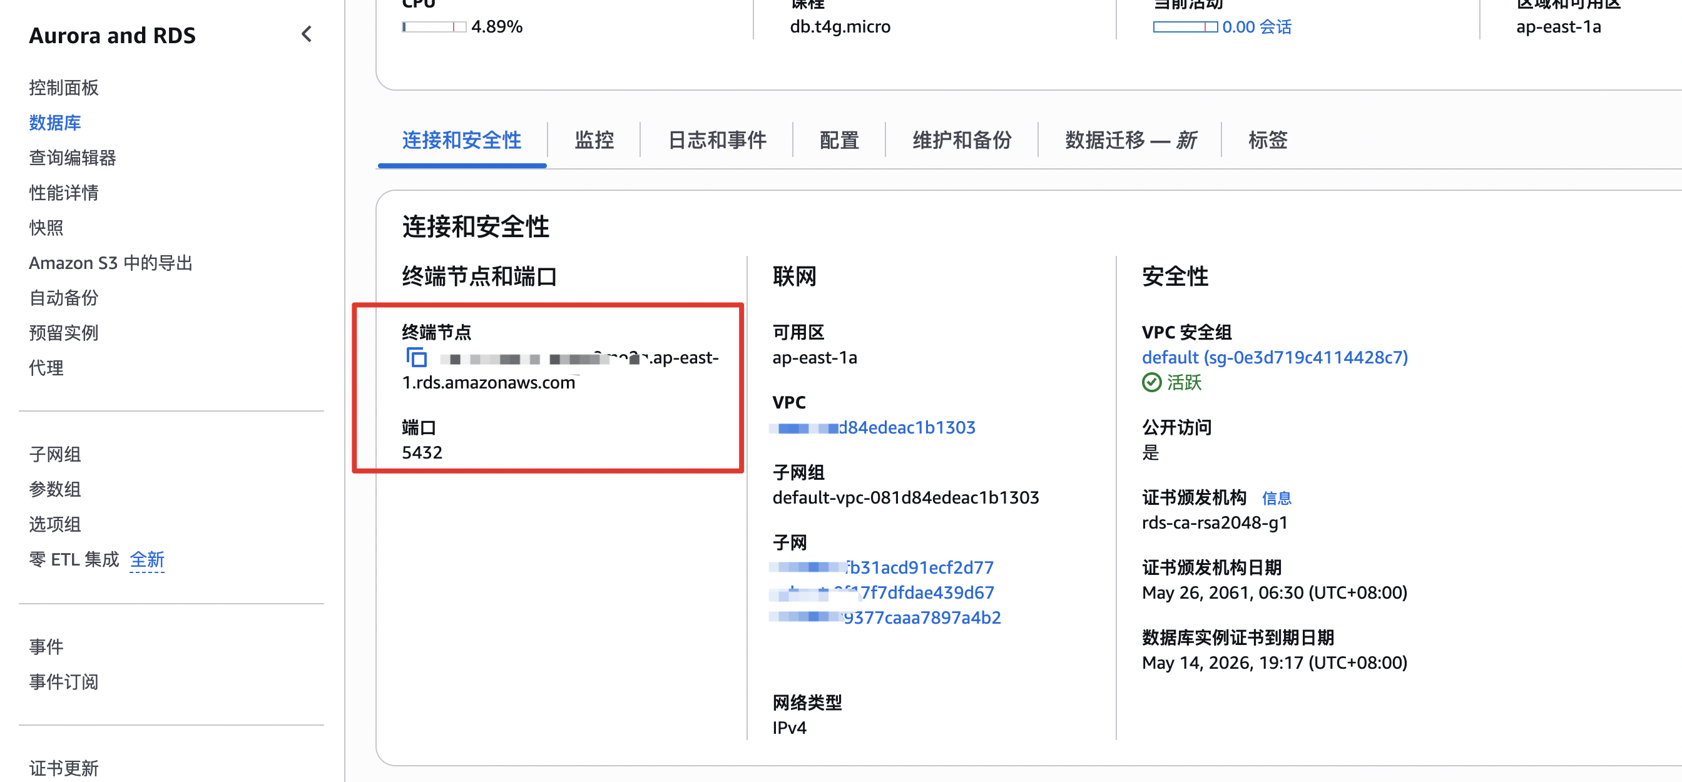Open the 0.00 会话 current activity link
The width and height of the screenshot is (1682, 782).
[1256, 27]
